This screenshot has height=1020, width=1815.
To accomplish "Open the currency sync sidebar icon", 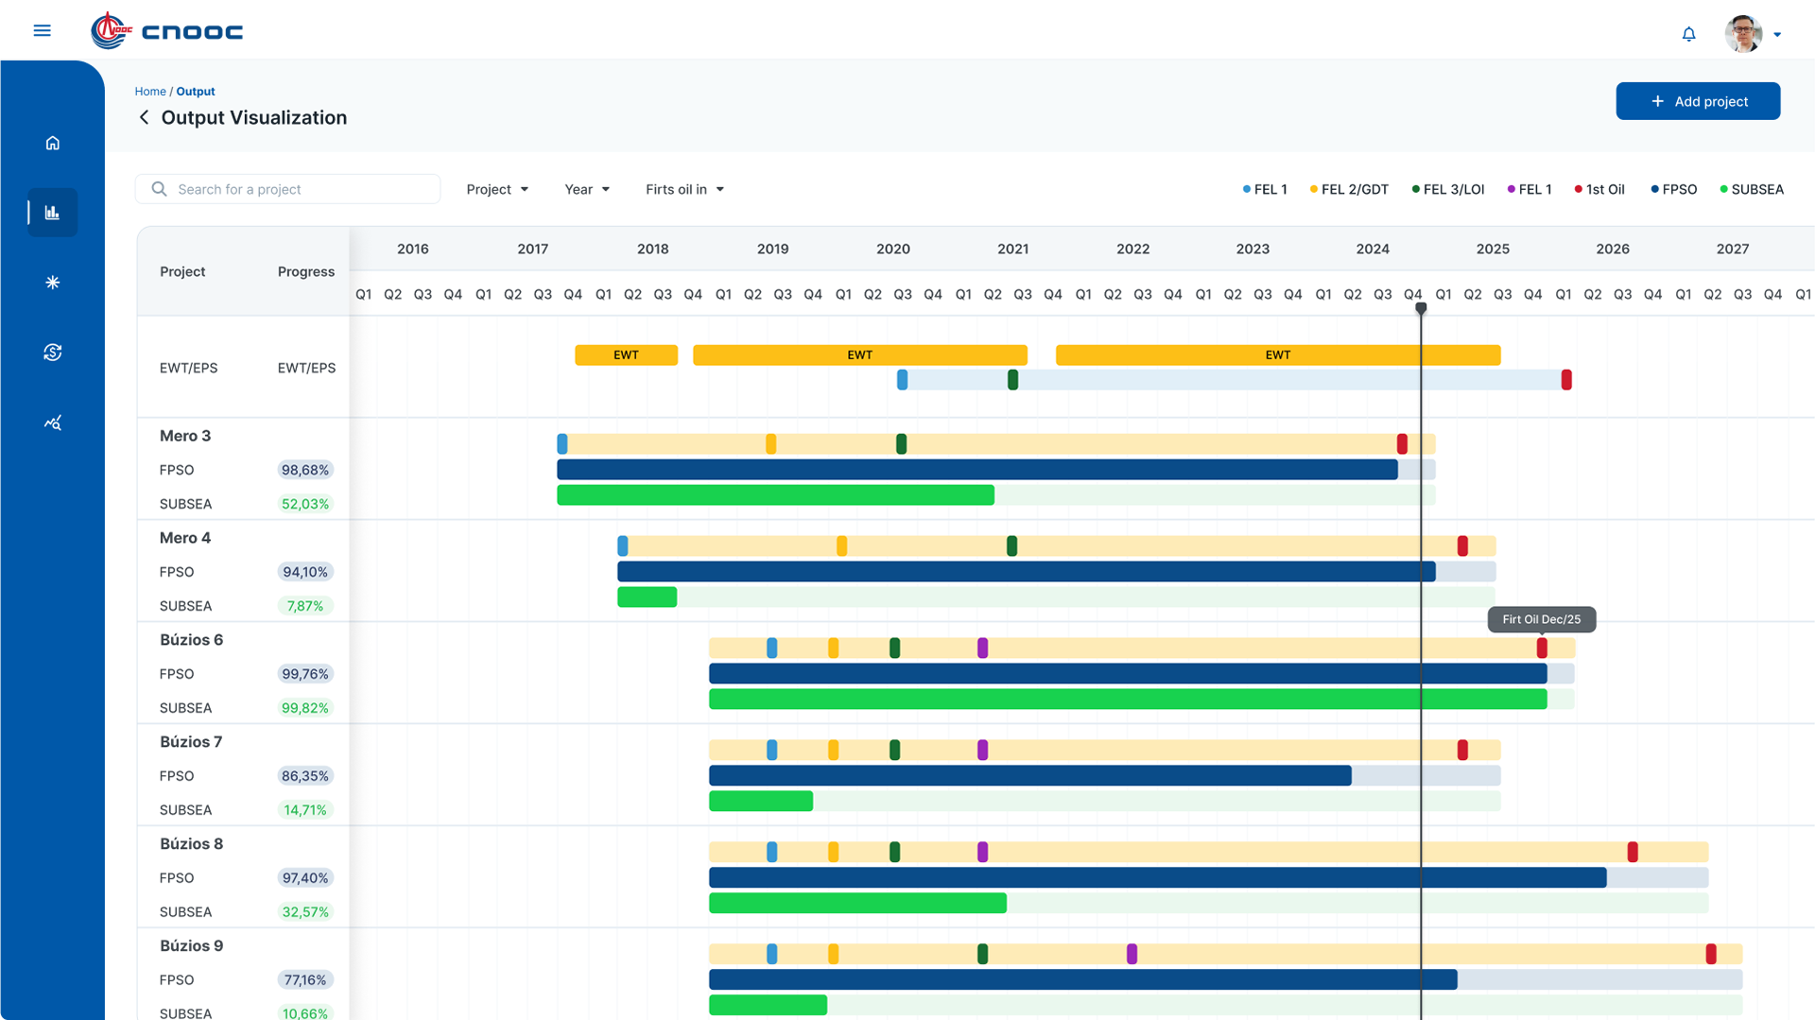I will (x=53, y=353).
